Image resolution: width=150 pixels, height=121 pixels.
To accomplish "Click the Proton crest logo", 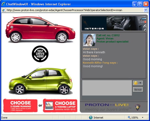I will 137,107.
